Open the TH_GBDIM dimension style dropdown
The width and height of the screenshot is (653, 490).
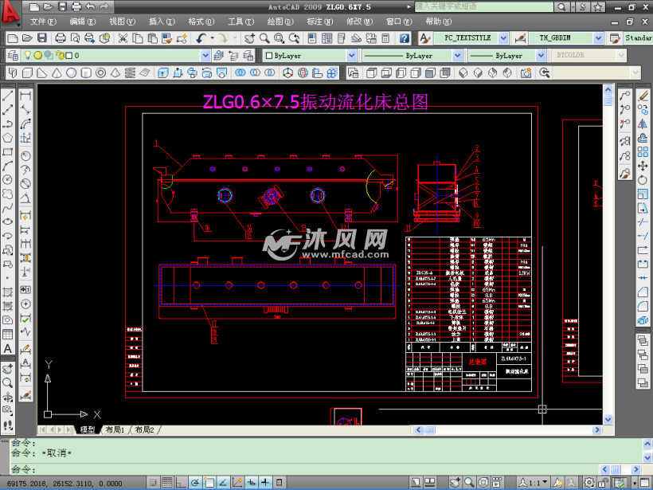pos(598,38)
